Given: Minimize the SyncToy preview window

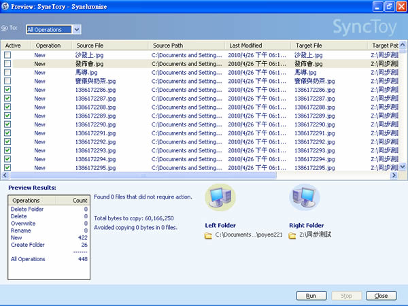Looking at the screenshot, I should 377,7.
